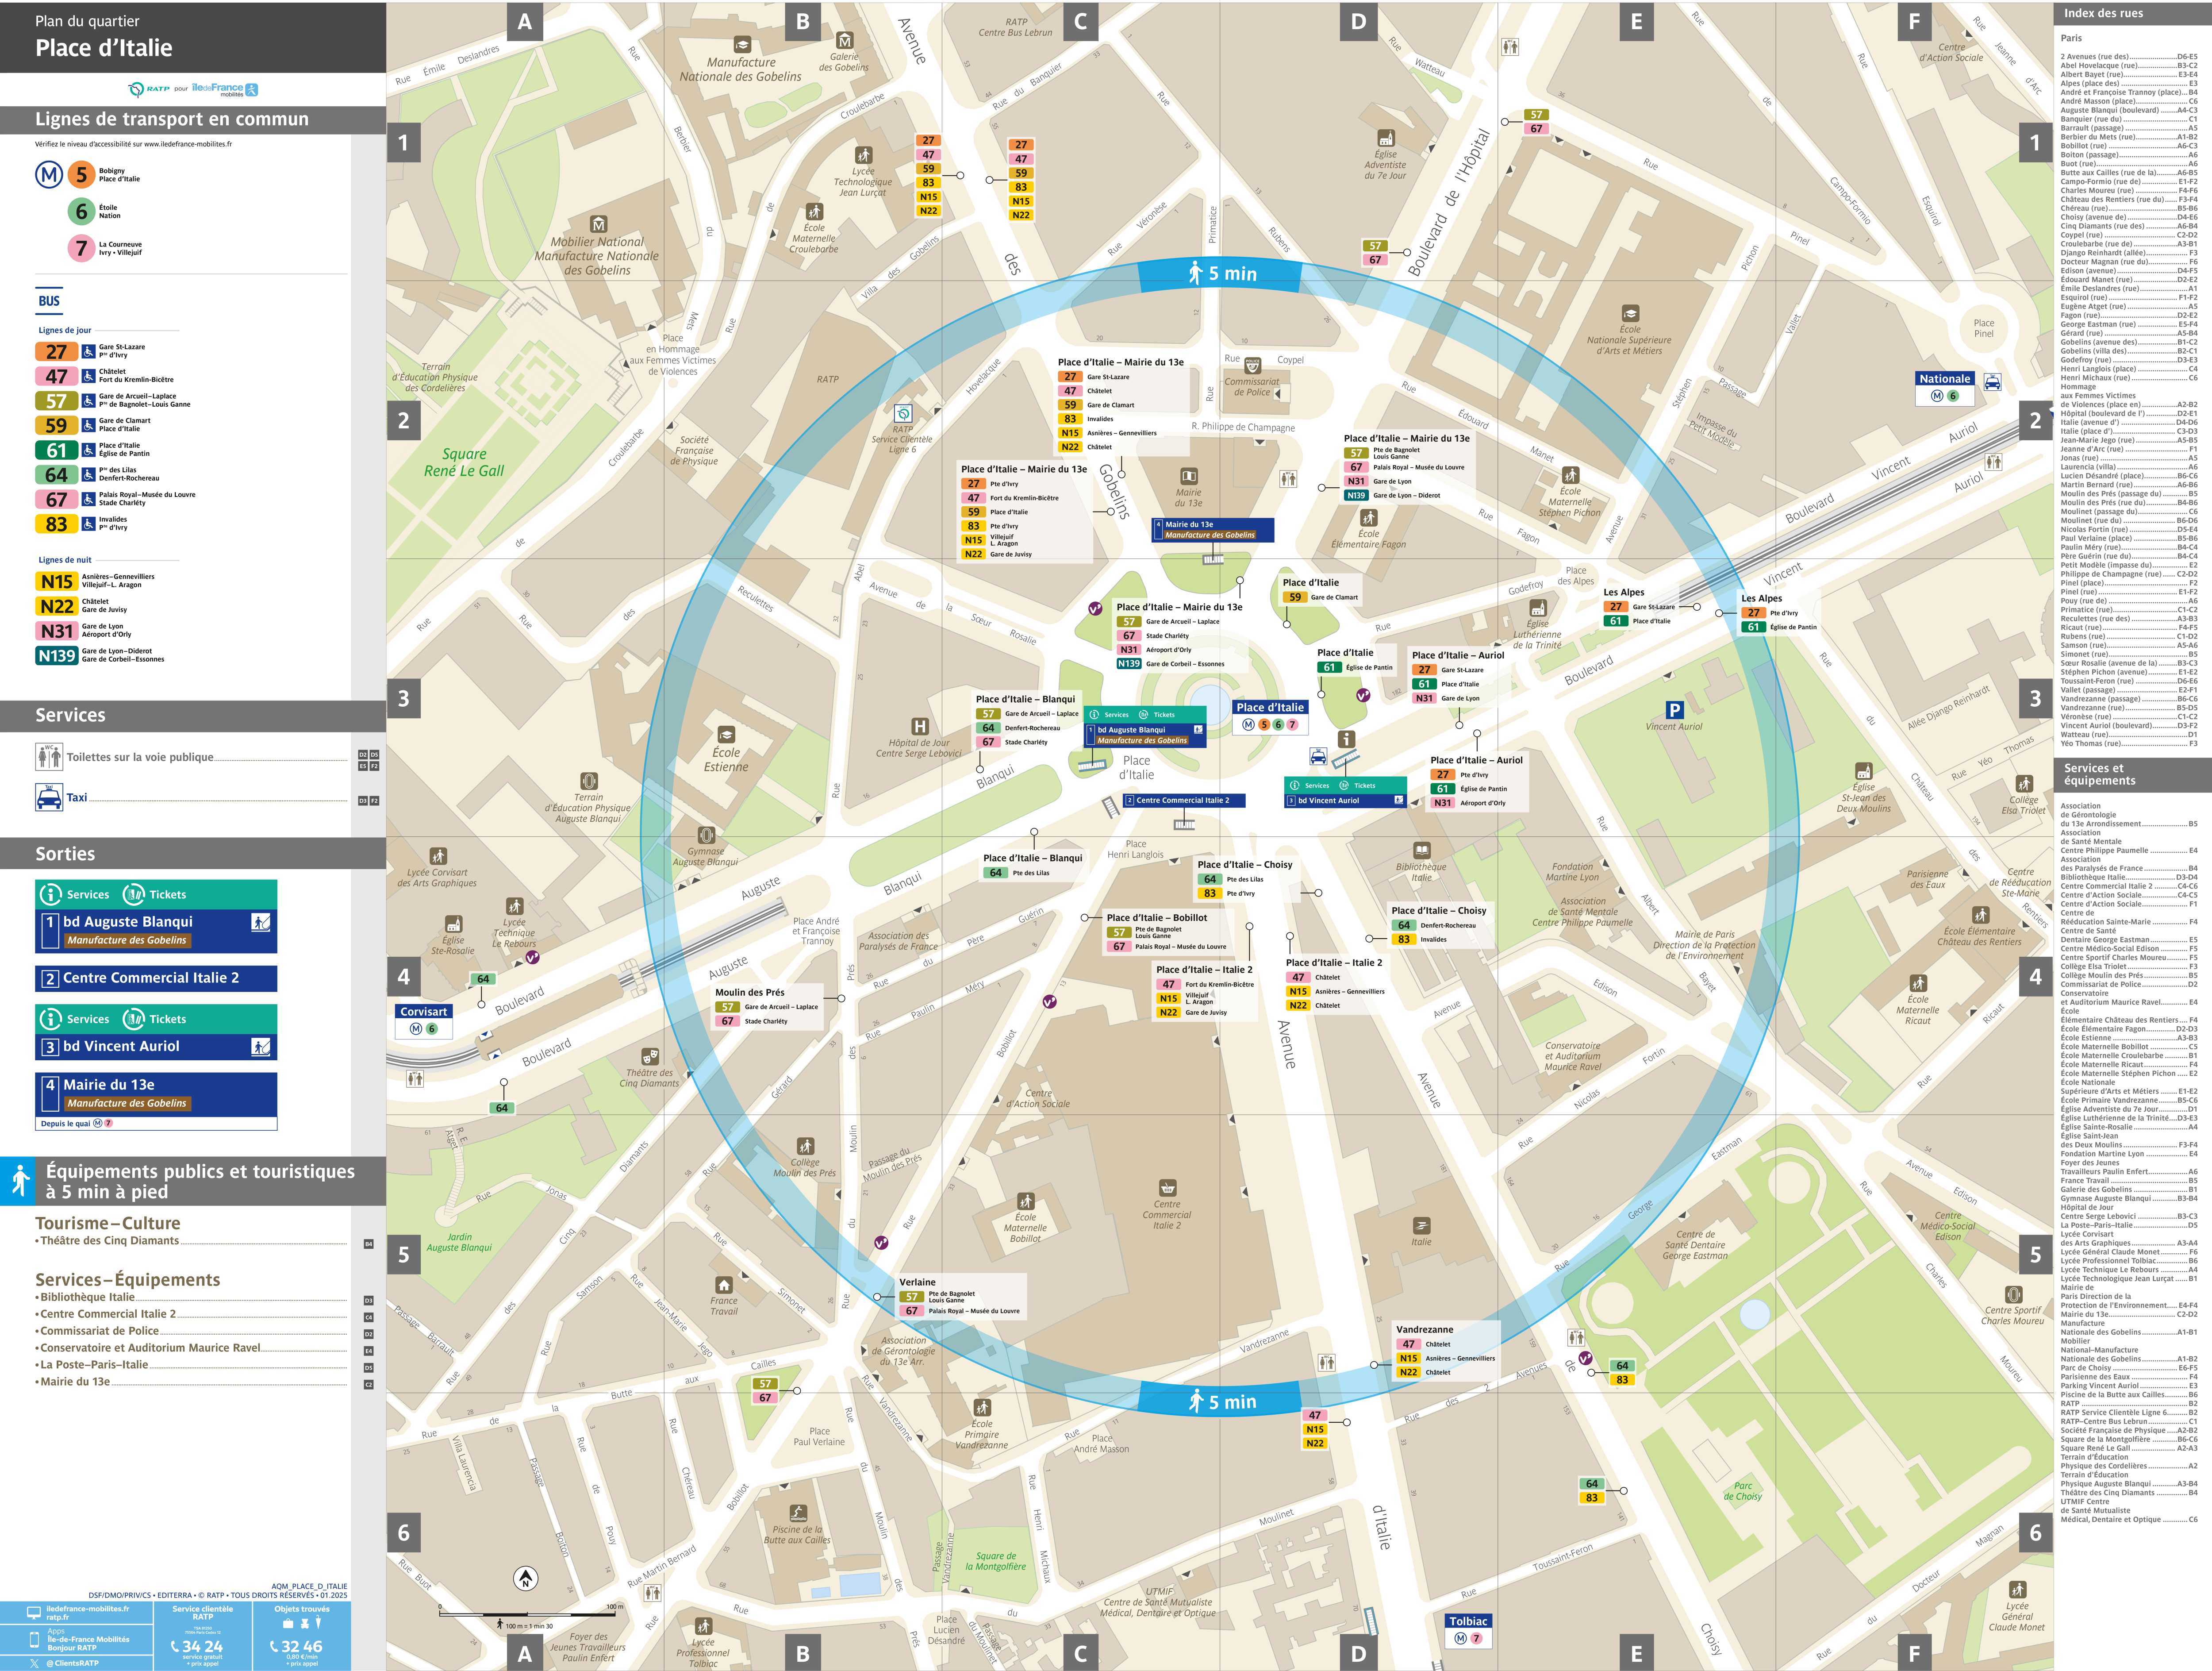Click the top 5 min walking circle label

[1220, 273]
